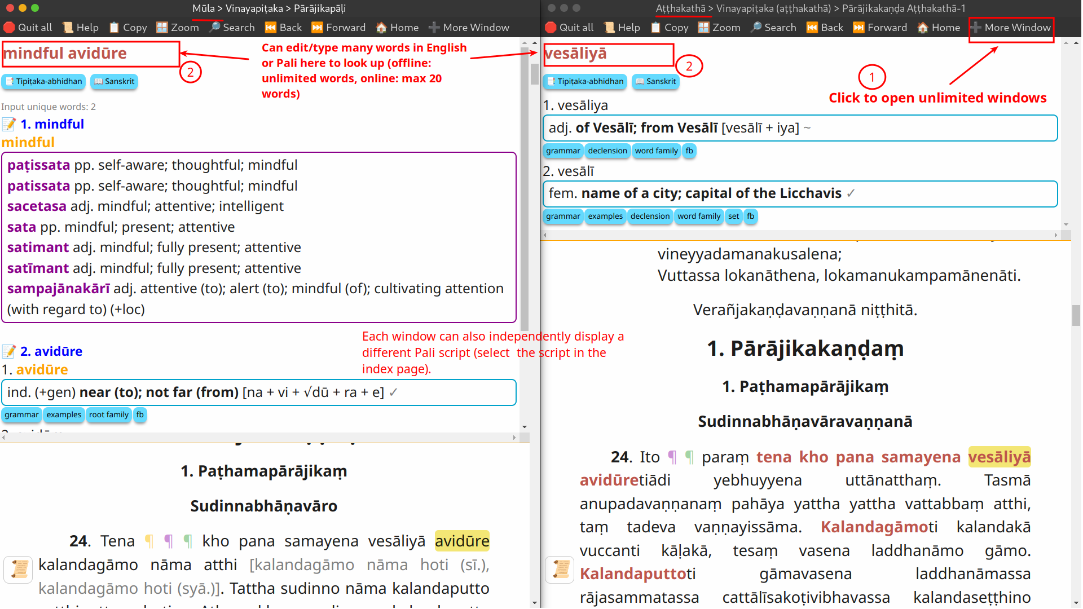
Task: Click bold word 'Kalandaputto' in the commentary
Action: pos(633,574)
